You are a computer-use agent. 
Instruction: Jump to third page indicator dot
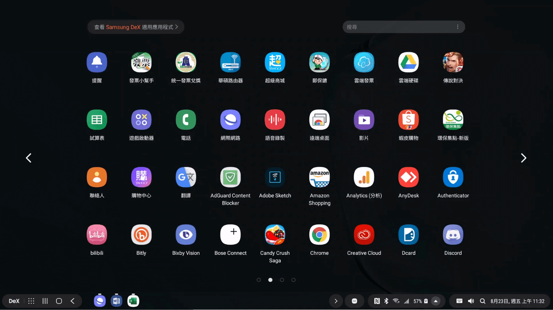(282, 280)
